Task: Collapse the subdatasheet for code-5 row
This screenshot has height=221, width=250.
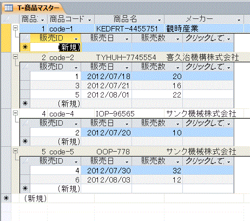Action: [x=16, y=151]
